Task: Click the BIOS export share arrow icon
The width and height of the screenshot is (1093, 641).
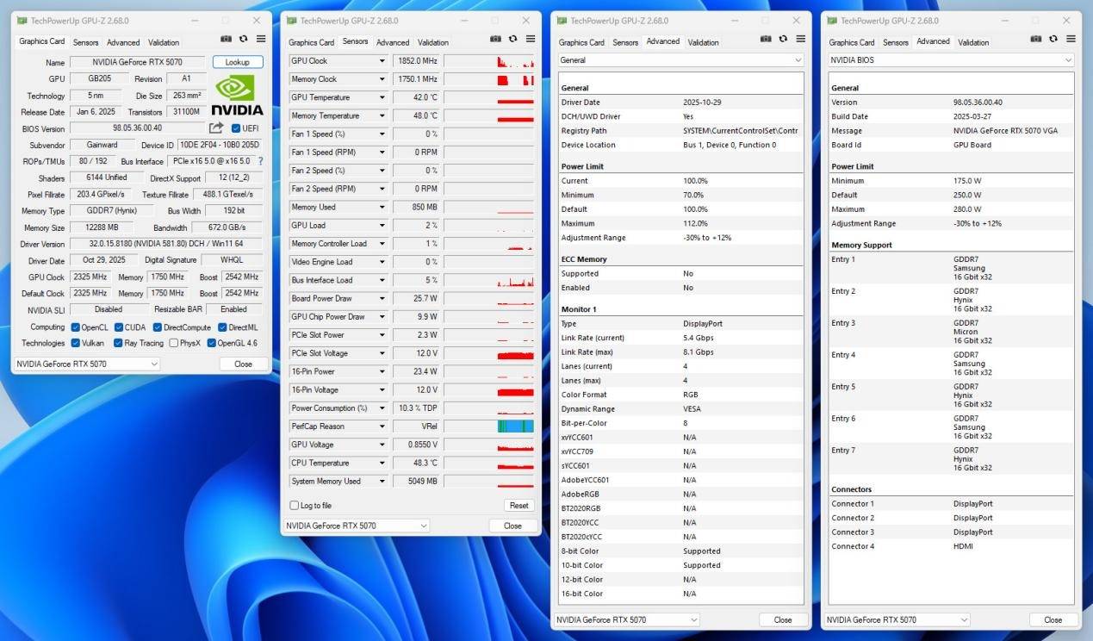Action: (x=216, y=128)
